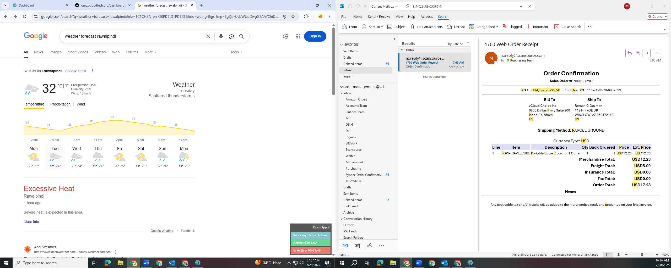The height and width of the screenshot is (268, 671).
Task: Open the By Date sort dropdown
Action: 455,44
